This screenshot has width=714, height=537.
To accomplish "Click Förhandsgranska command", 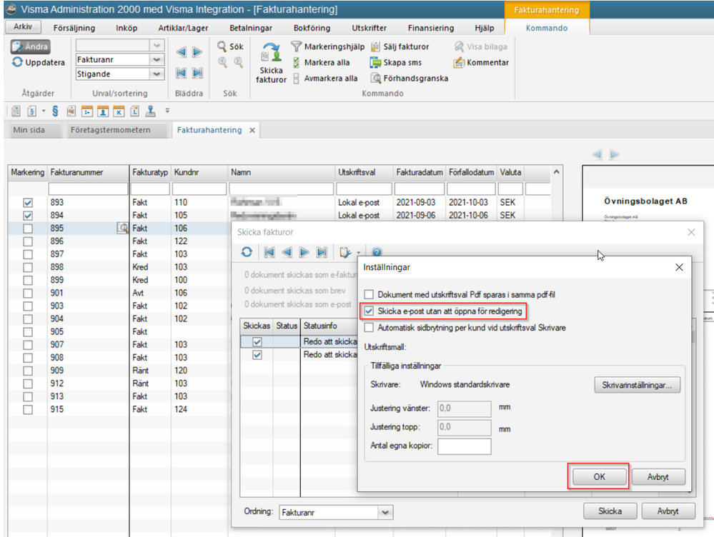I will pos(410,79).
